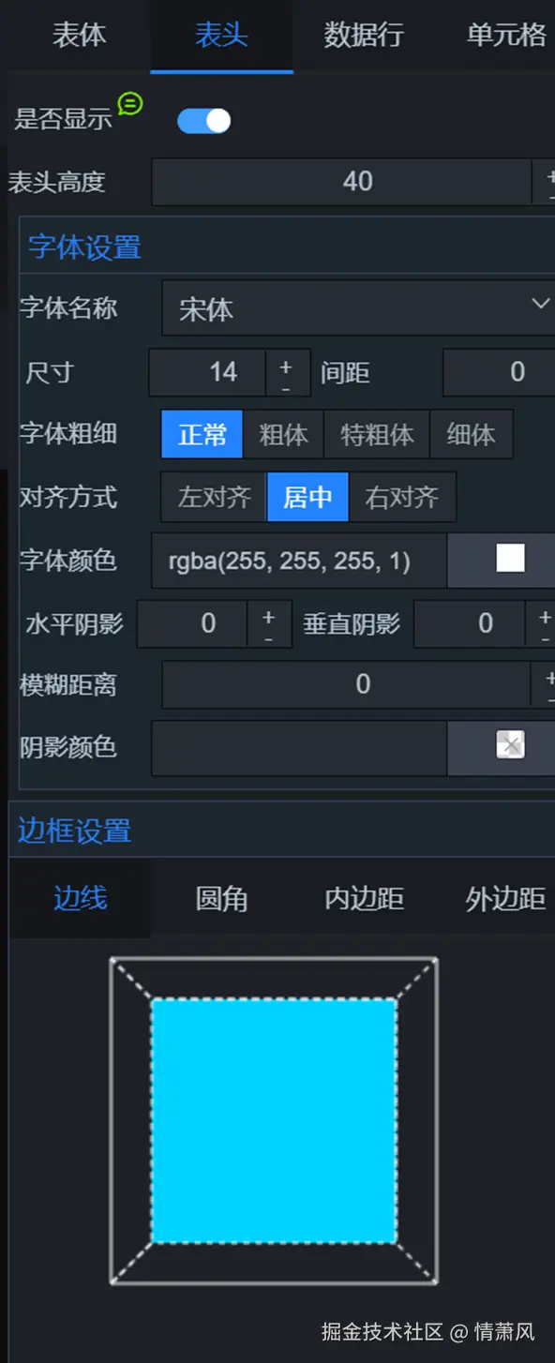Switch to the 数据行 tab
The width and height of the screenshot is (555, 1363).
[364, 36]
